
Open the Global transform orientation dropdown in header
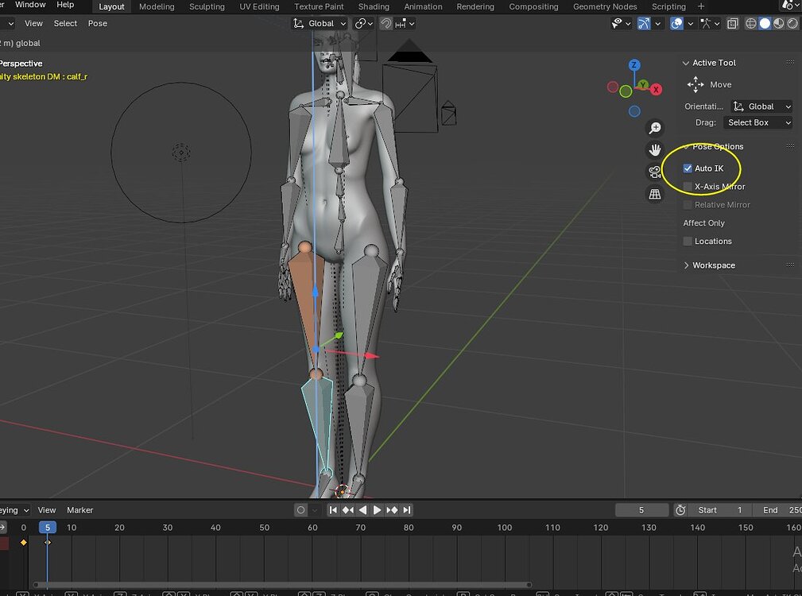click(x=320, y=24)
